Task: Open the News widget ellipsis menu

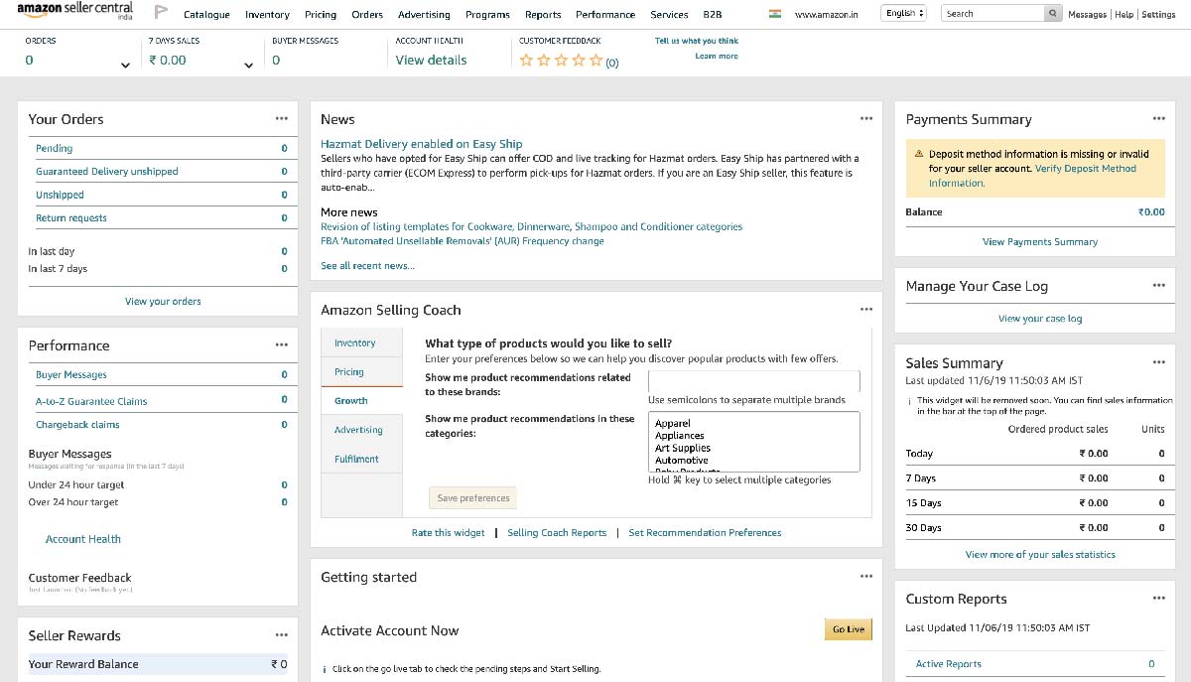Action: click(866, 116)
